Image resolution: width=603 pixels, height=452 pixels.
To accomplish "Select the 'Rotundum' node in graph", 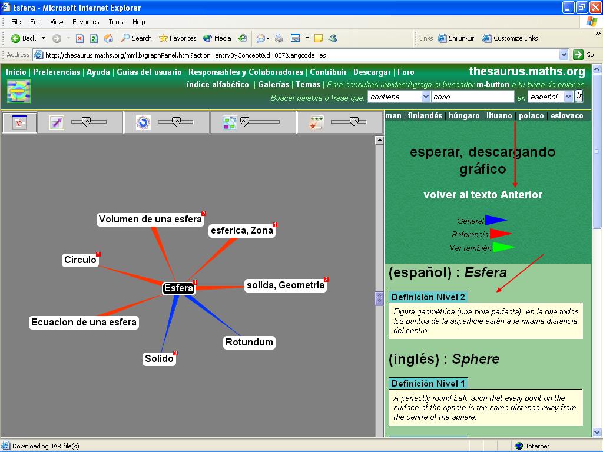I will [249, 343].
